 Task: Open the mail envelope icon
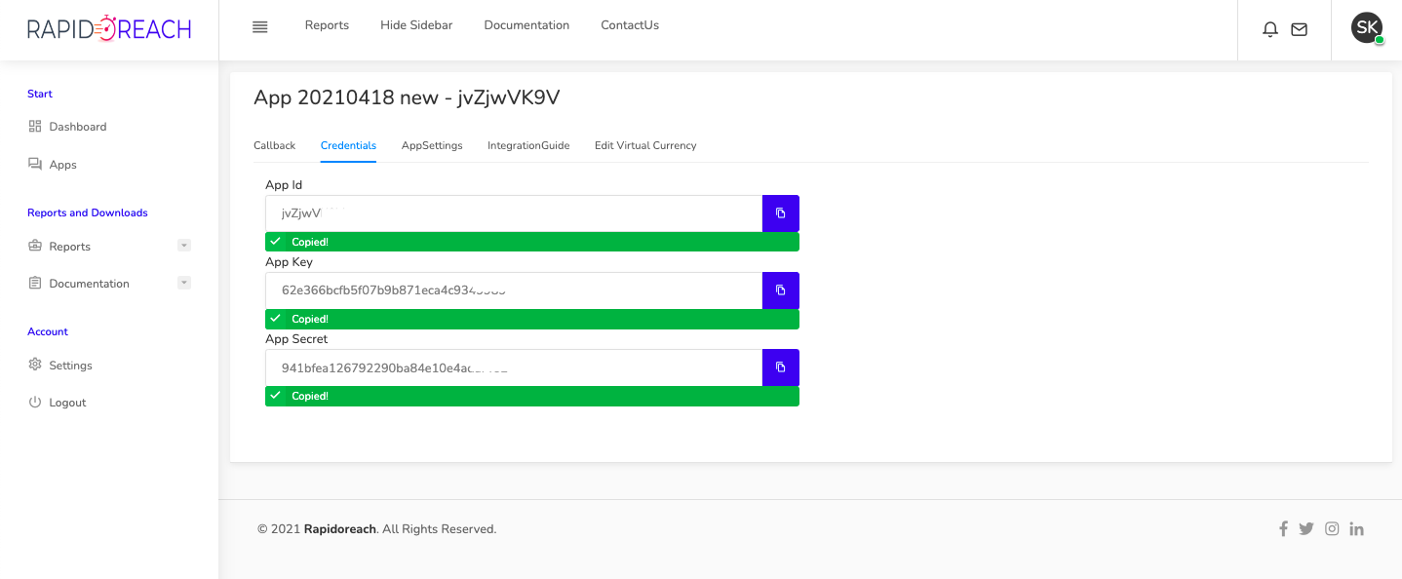(x=1299, y=29)
